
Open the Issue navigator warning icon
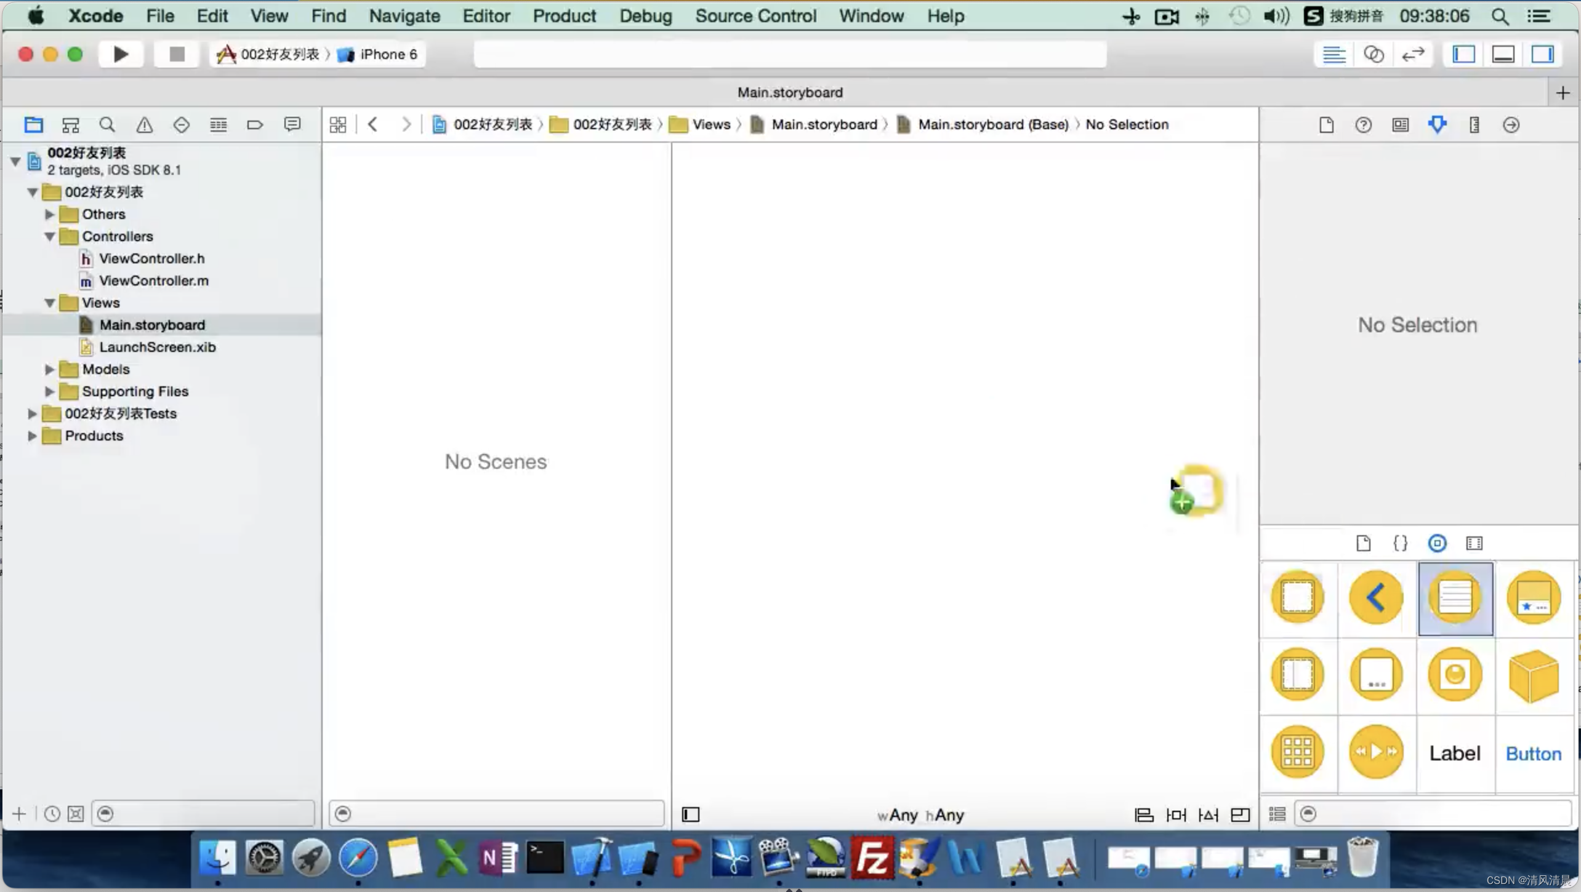[144, 125]
